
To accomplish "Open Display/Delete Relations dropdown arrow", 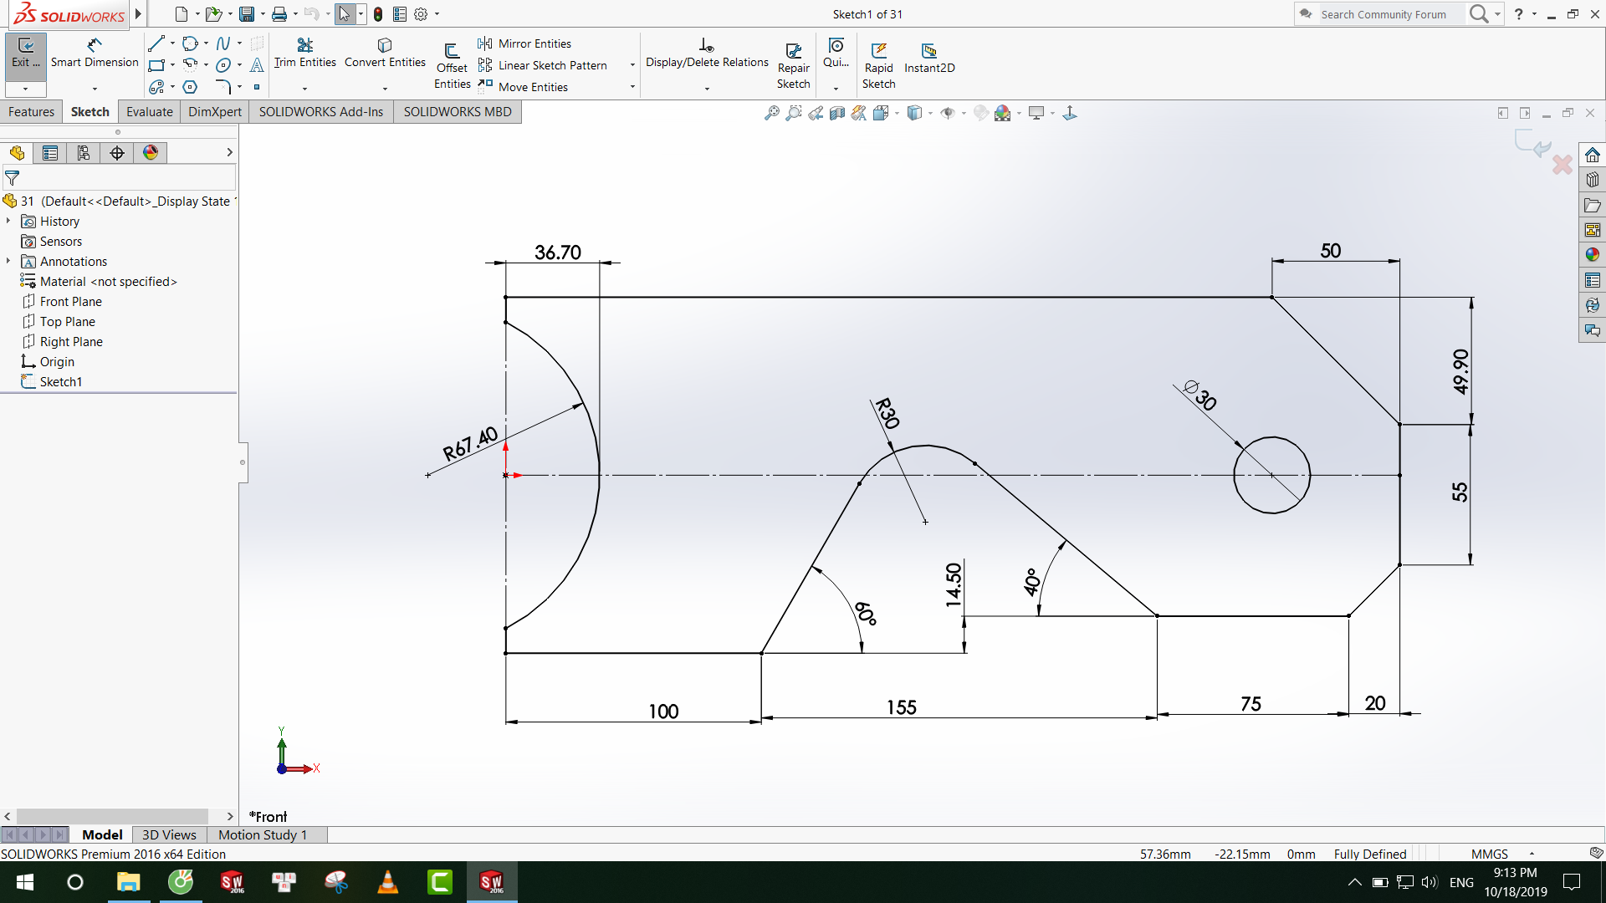I will 707,88.
